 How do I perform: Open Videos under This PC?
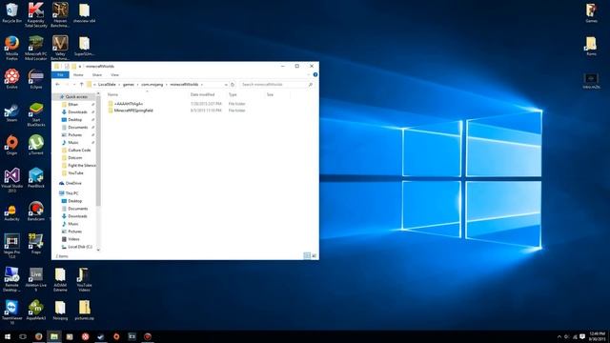tap(73, 239)
